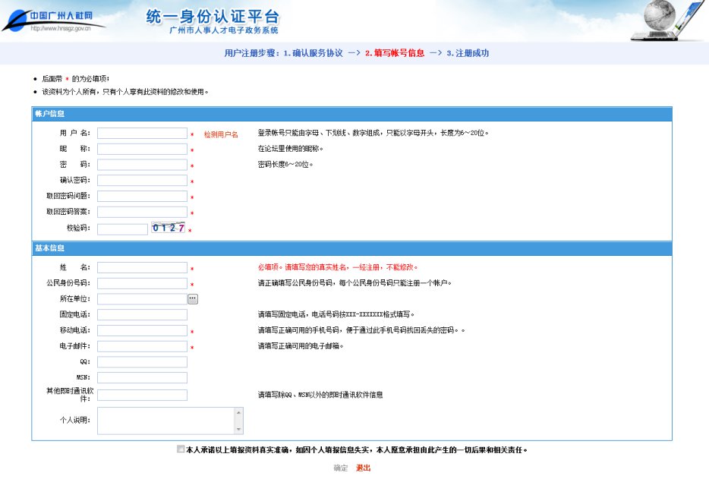Focus the 昵称 nickname text box

tap(142, 150)
